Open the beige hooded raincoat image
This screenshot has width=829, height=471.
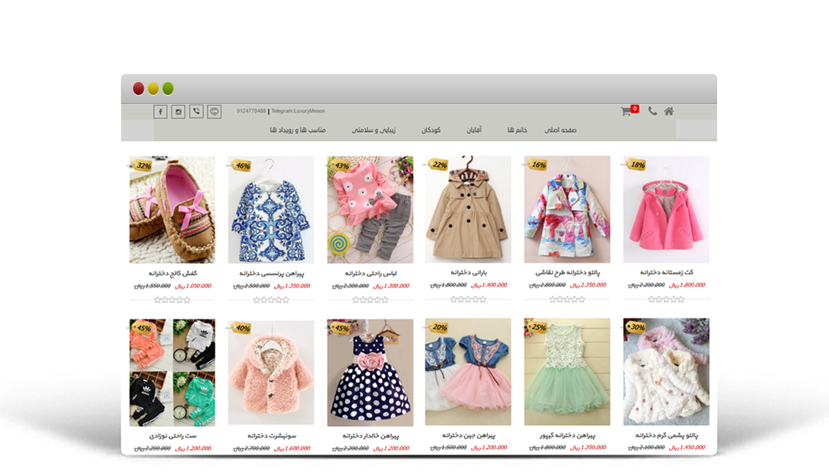pos(468,209)
